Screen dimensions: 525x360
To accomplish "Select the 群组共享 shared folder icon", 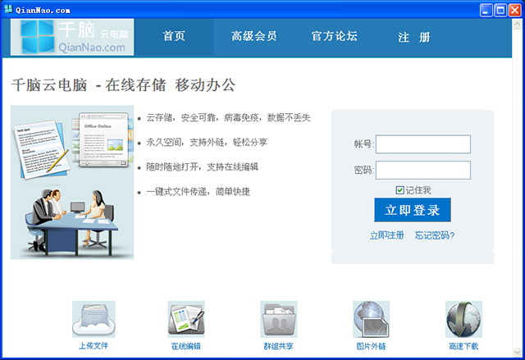I will 279,319.
